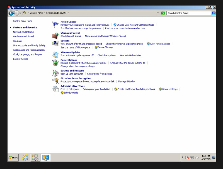Focus the Search Control Panel field
Image resolution: width=223 pixels, height=169 pixels.
(189, 13)
